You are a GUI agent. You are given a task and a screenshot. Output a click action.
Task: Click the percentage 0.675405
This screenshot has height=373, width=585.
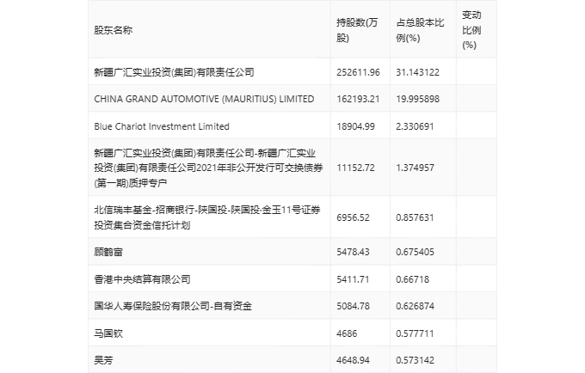click(415, 253)
